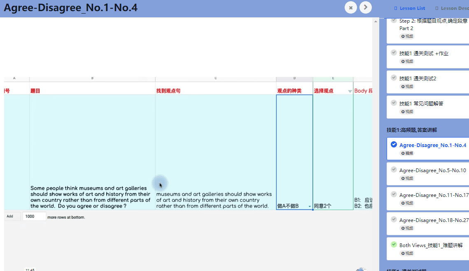
Task: Open the Agree-Disagree_No.5-No.10 lesson
Action: click(x=432, y=170)
